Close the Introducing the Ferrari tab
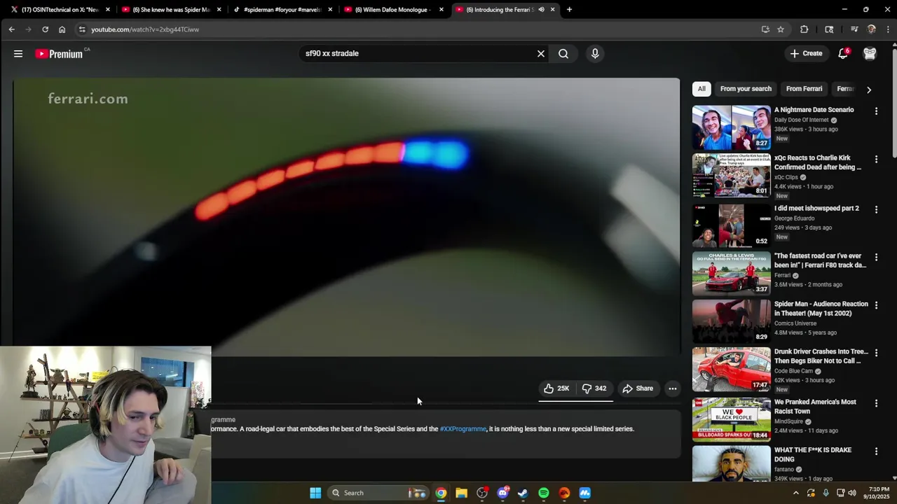897x504 pixels. pos(553,10)
